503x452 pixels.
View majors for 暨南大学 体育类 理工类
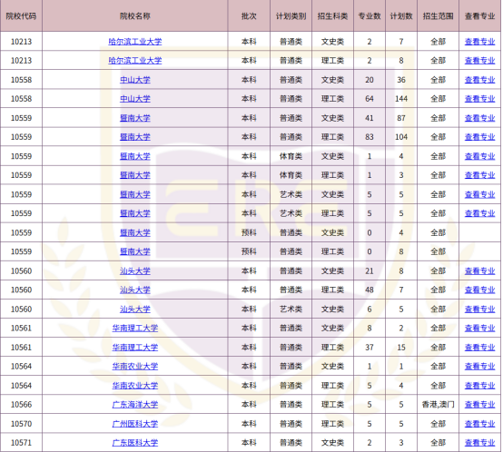(x=480, y=175)
